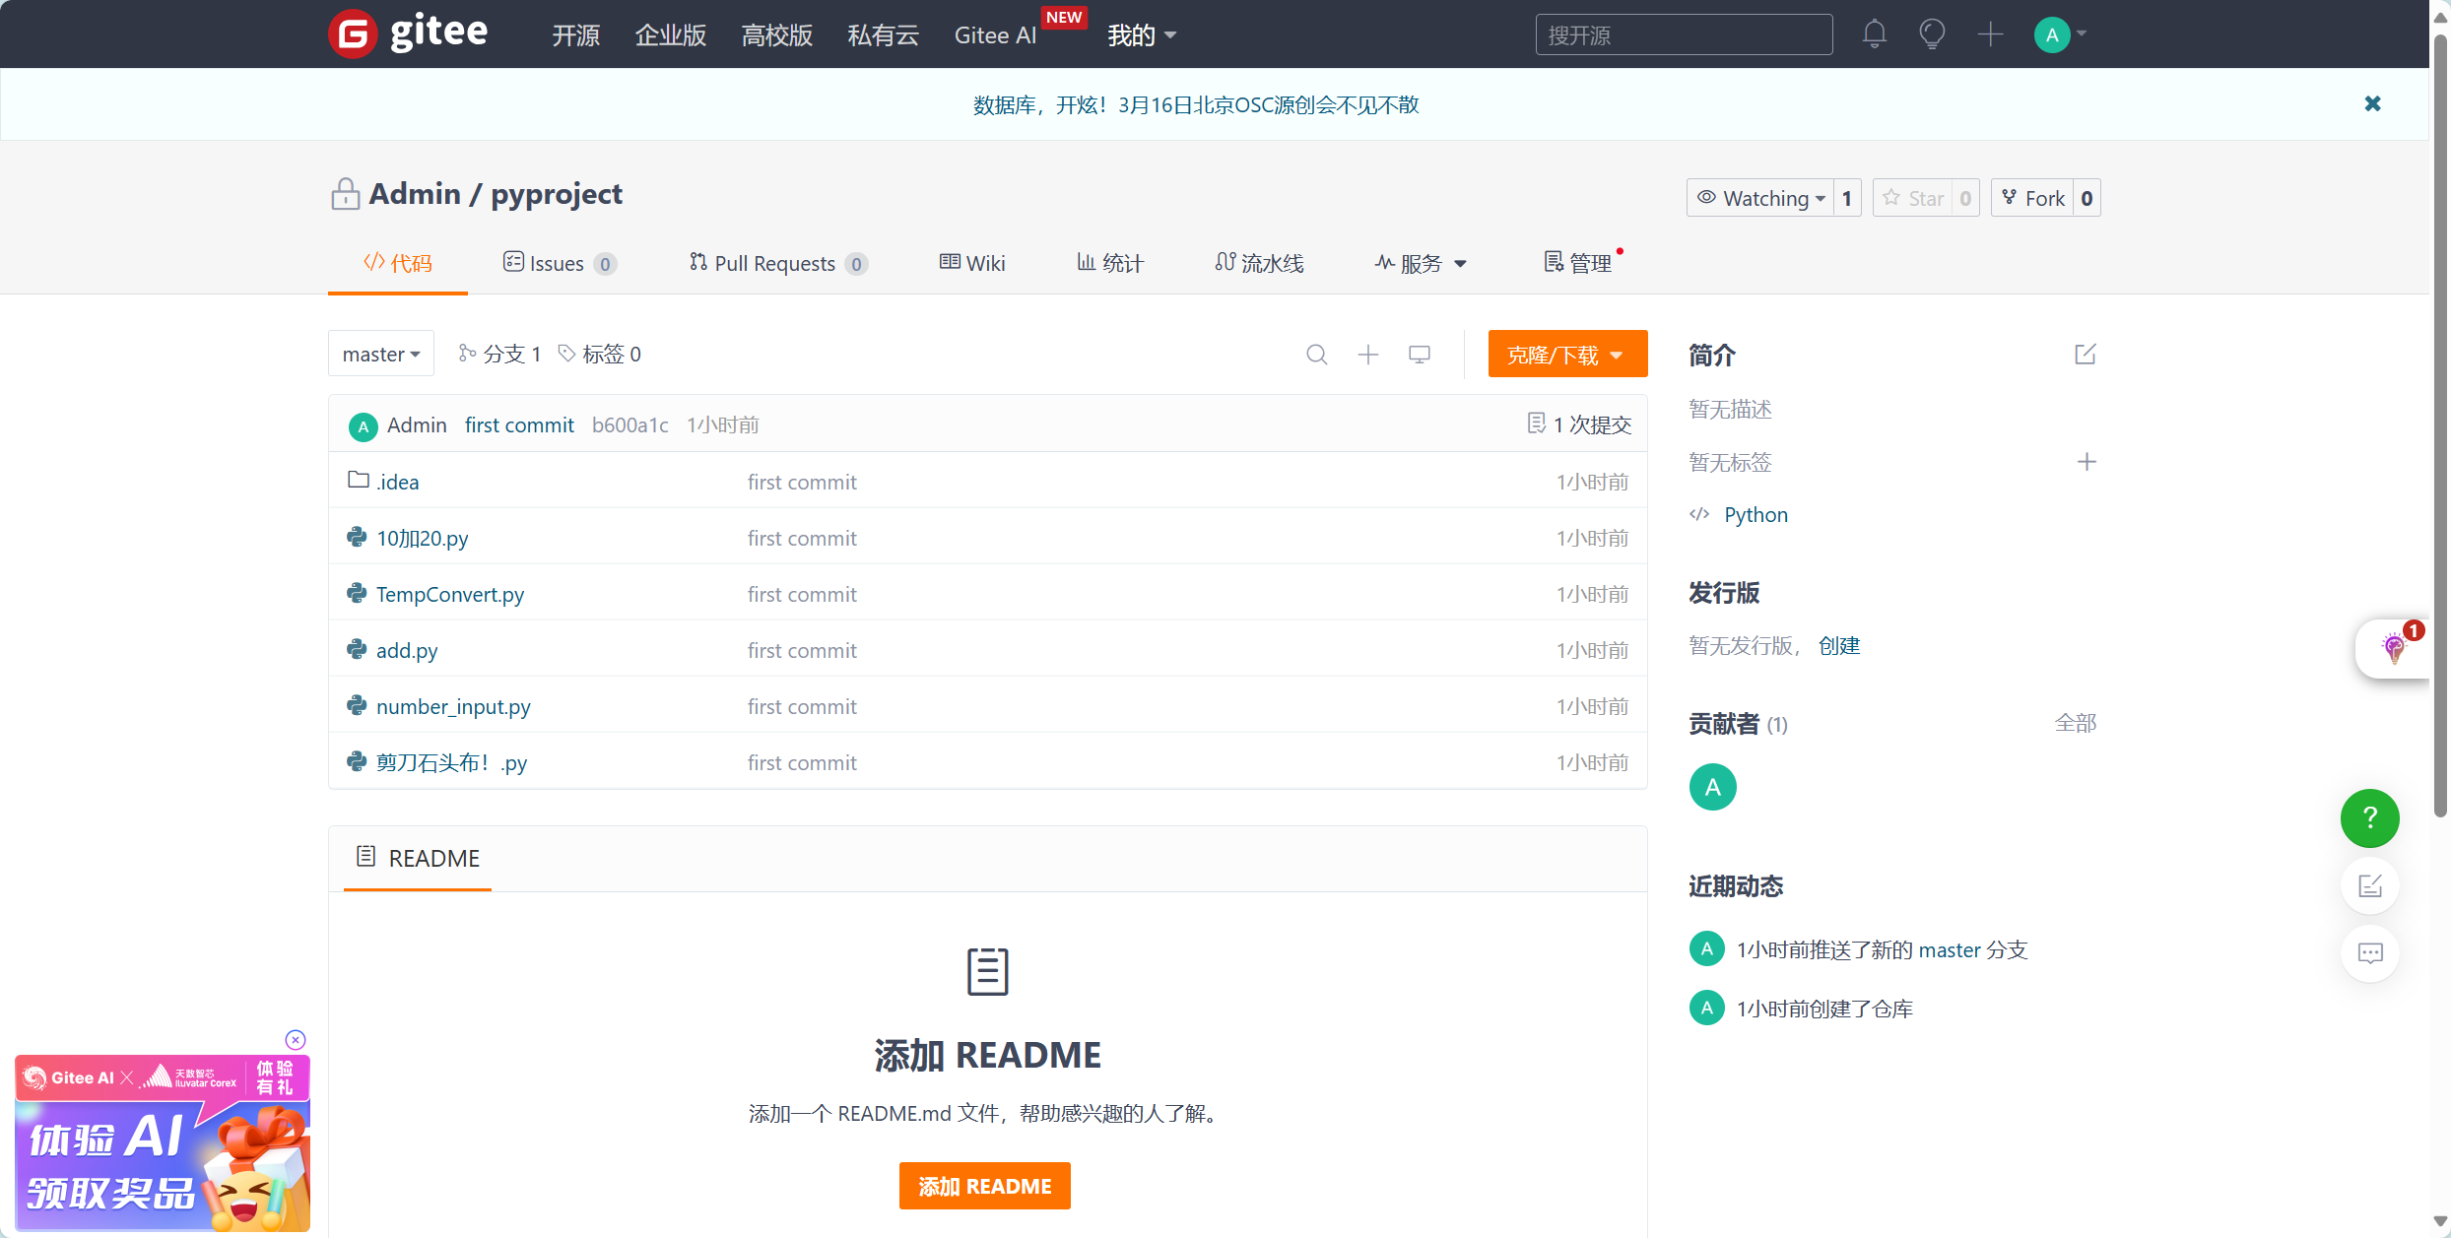
Task: Switch to the Pull Requests tab
Action: pyautogui.click(x=775, y=263)
